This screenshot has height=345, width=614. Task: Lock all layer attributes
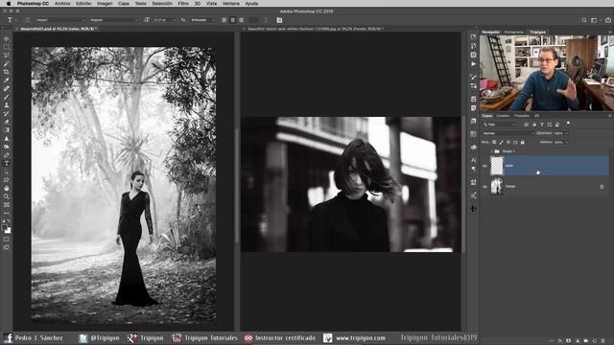(x=522, y=142)
